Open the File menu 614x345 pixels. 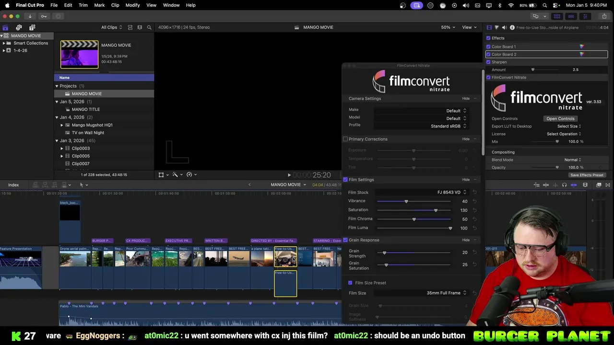pyautogui.click(x=54, y=5)
